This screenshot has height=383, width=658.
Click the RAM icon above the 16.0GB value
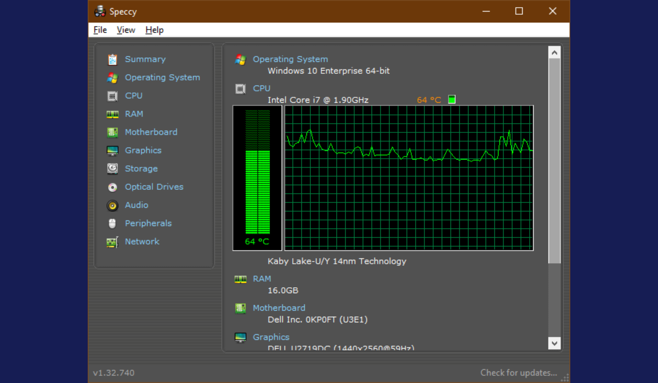coord(240,279)
